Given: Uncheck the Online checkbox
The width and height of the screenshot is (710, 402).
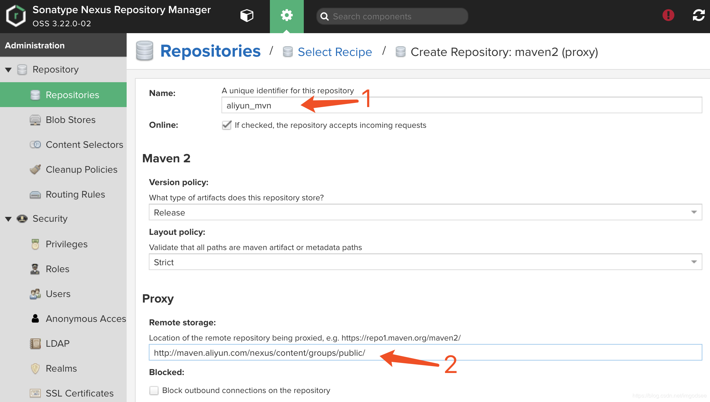Looking at the screenshot, I should click(x=227, y=125).
